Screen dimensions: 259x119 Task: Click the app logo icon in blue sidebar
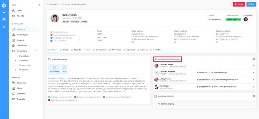coord(4,5)
